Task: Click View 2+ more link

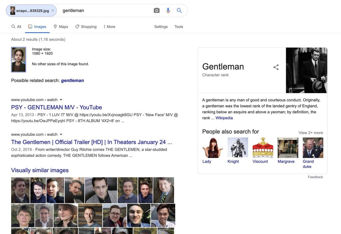Action: point(311,133)
